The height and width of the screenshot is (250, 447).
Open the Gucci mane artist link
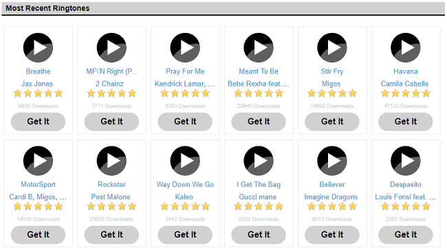258,196
